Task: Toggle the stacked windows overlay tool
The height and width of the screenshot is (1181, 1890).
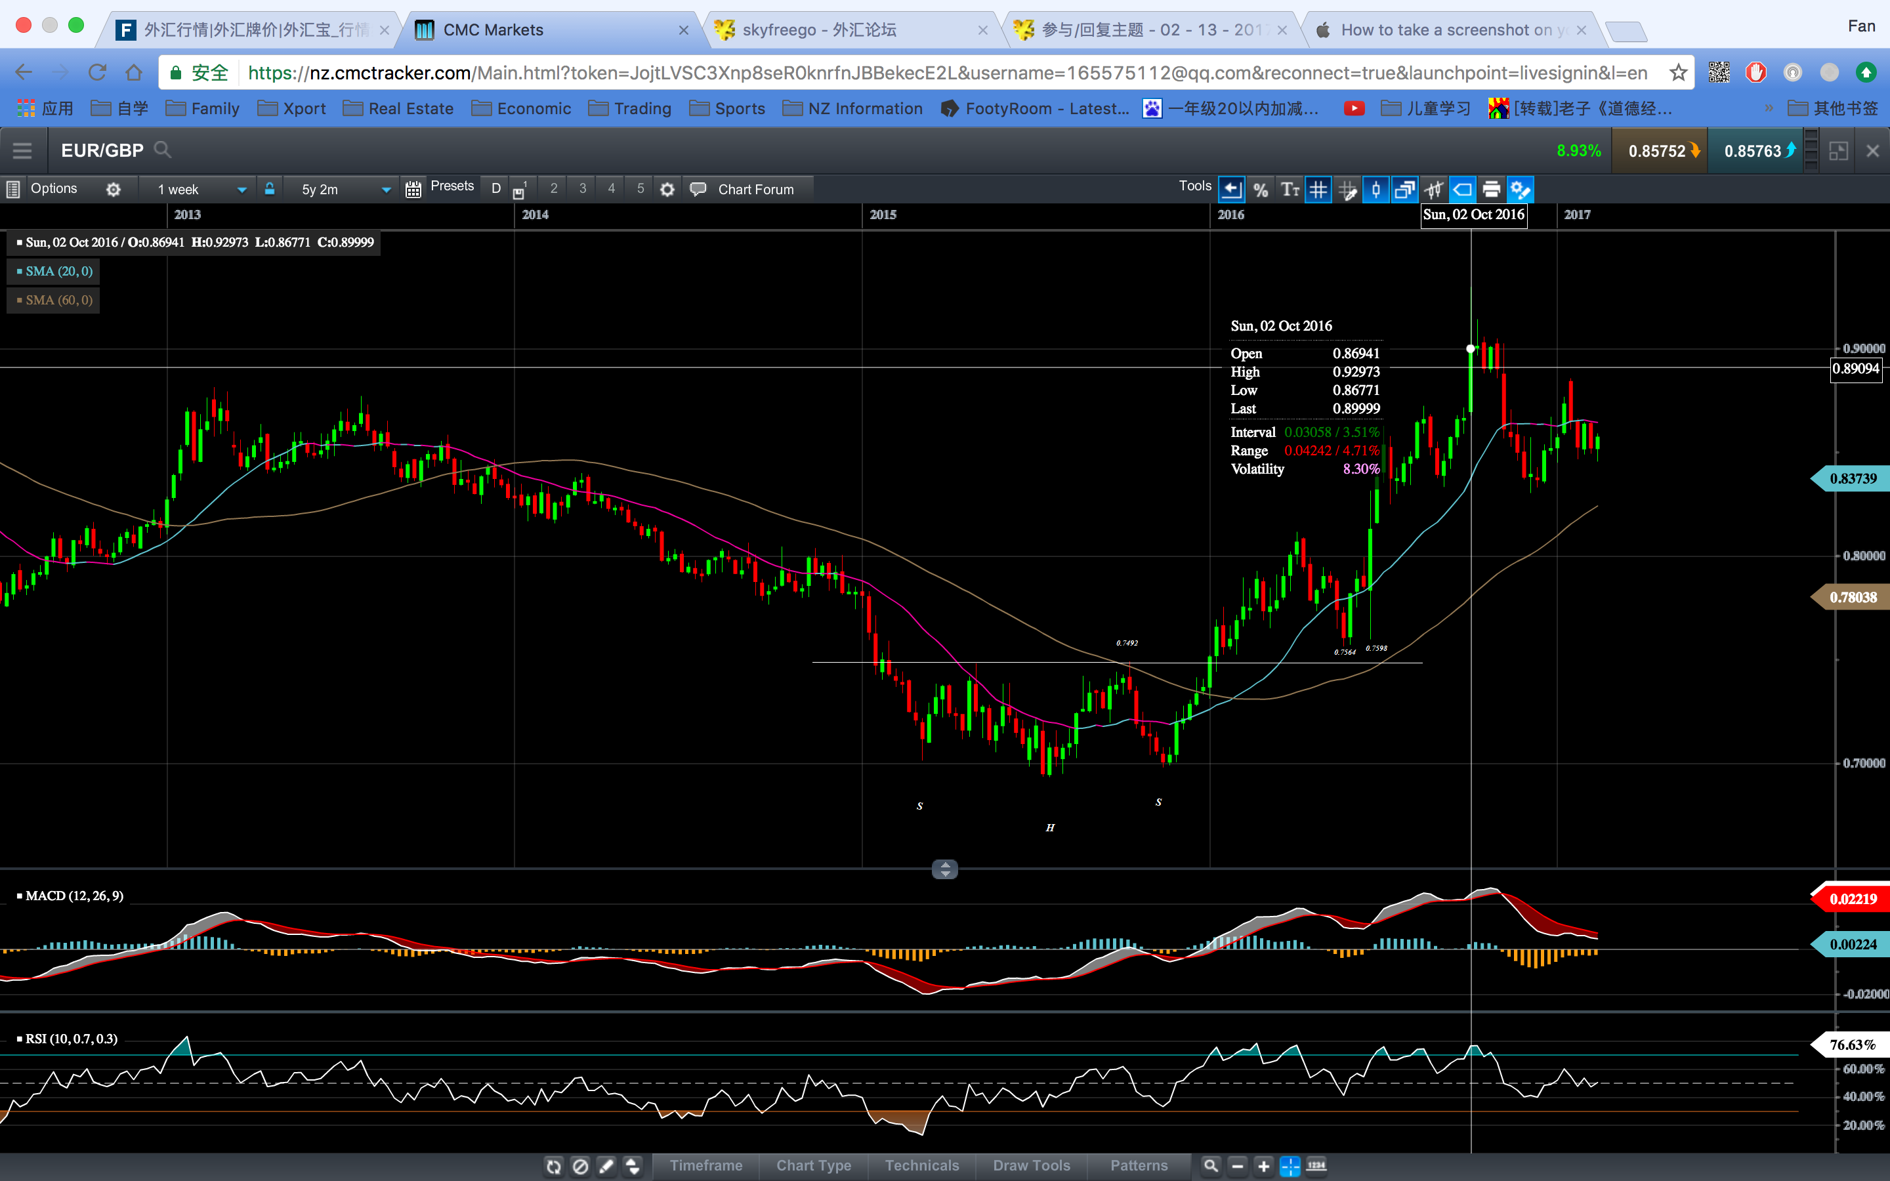Action: click(x=1405, y=189)
